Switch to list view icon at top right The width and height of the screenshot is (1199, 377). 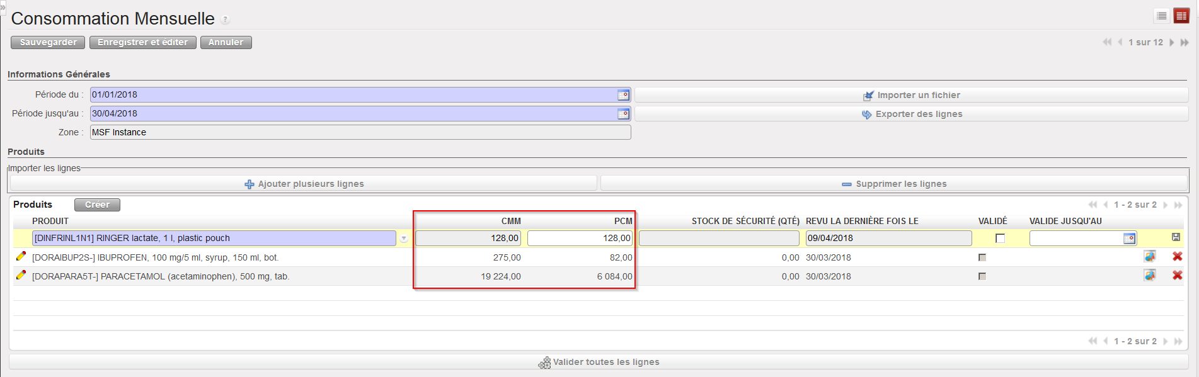pyautogui.click(x=1162, y=16)
